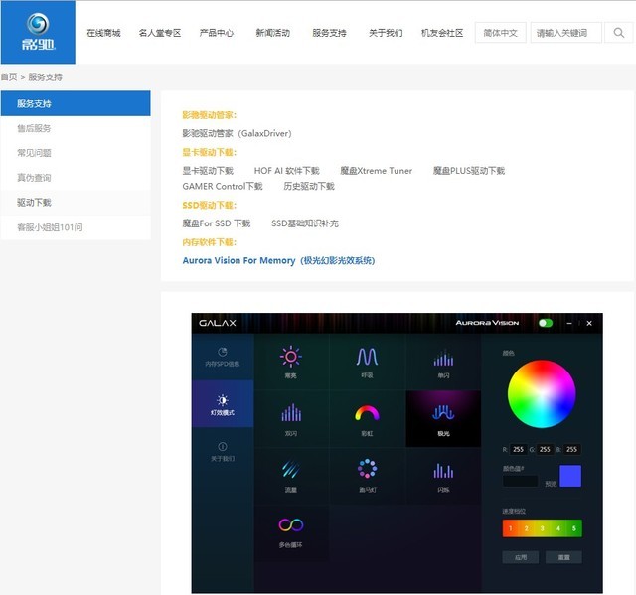Viewport: 636px width, 595px height.
Task: Open 历史驱动下载 link
Action: 309,186
